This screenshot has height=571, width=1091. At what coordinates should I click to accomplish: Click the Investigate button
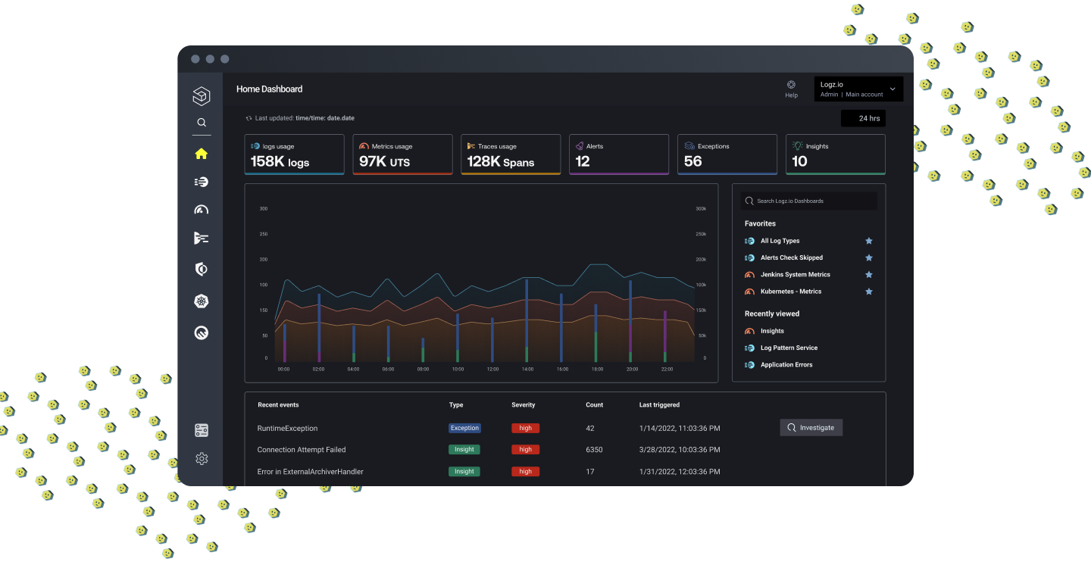point(811,428)
